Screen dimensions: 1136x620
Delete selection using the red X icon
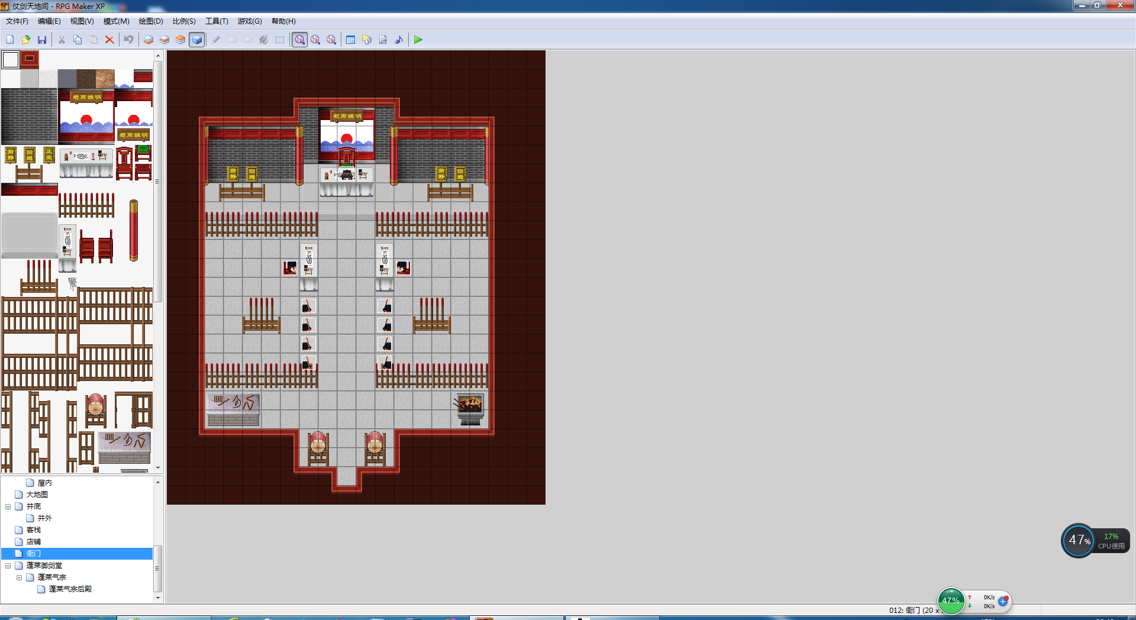pos(109,40)
